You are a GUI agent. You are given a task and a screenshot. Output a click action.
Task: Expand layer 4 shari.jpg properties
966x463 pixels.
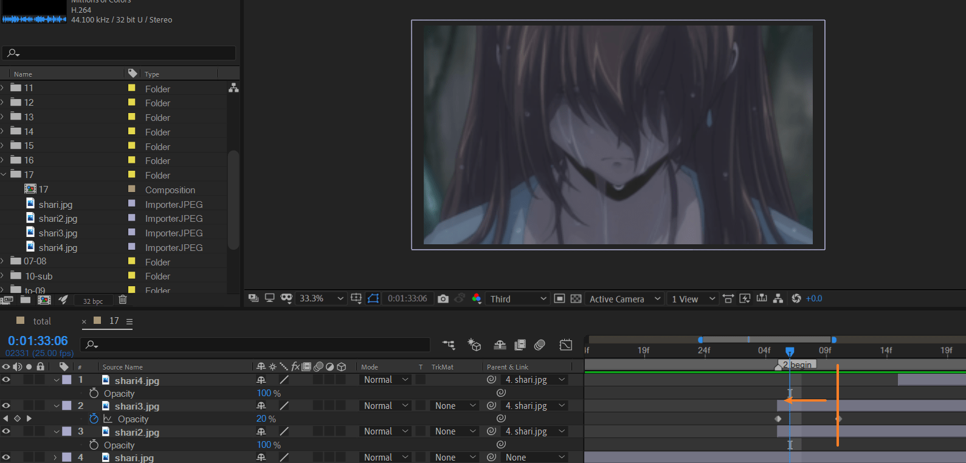coord(56,457)
